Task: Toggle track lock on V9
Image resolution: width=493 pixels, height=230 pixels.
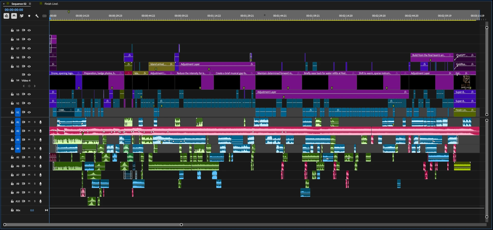Action: (x=12, y=30)
